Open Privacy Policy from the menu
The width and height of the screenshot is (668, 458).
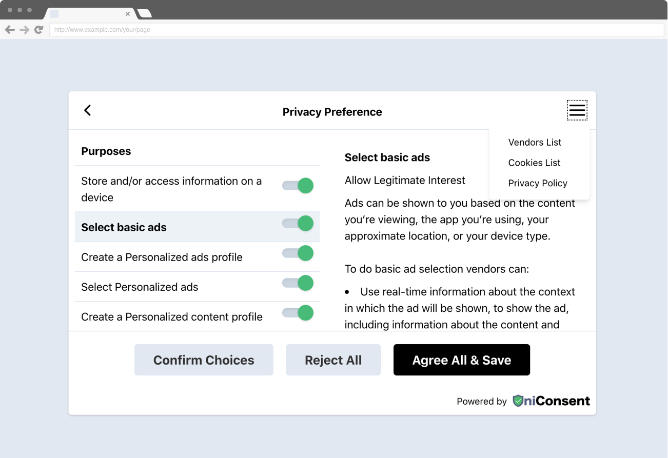click(x=538, y=184)
